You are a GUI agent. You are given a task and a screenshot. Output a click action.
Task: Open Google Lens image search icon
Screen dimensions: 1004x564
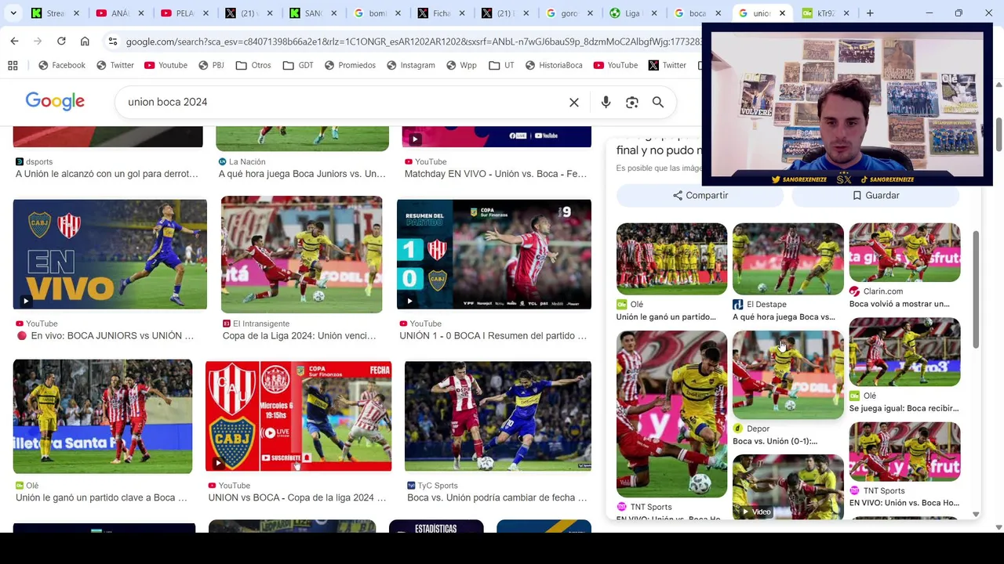pos(632,103)
